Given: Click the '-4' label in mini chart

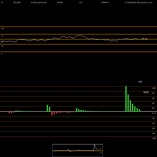Looking at the screenshot, I should [x=101, y=153].
